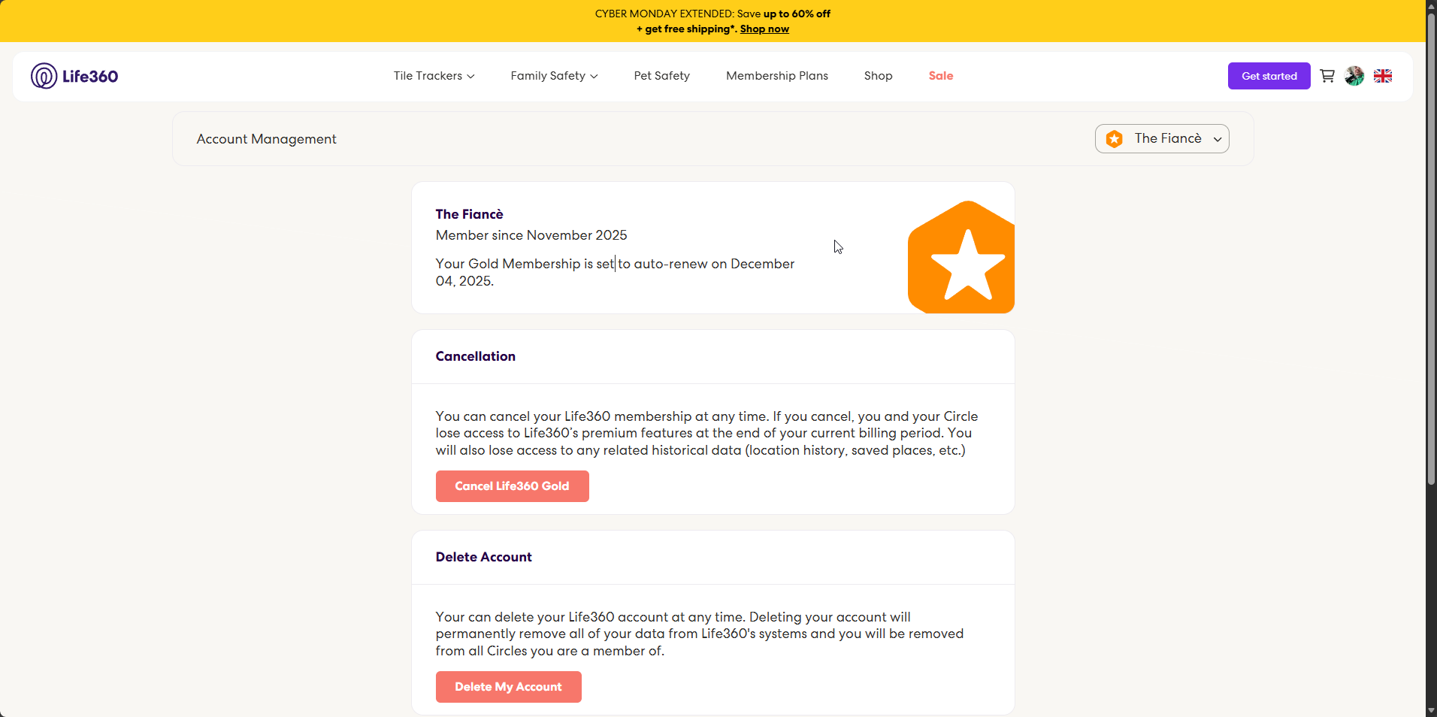
Task: Change language via UK flag icon
Action: coord(1383,76)
